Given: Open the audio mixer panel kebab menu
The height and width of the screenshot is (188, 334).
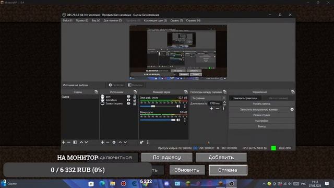Looking at the screenshot, I should click(148, 142).
